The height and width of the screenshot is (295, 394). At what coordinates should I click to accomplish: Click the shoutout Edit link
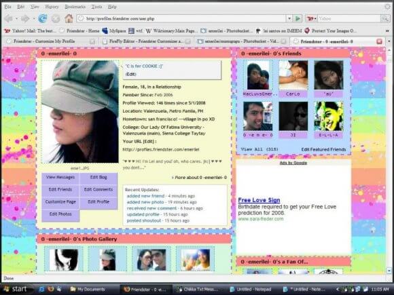130,74
